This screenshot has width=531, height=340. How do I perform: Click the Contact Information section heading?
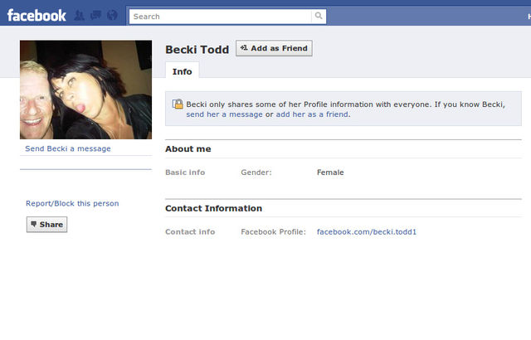pos(213,208)
